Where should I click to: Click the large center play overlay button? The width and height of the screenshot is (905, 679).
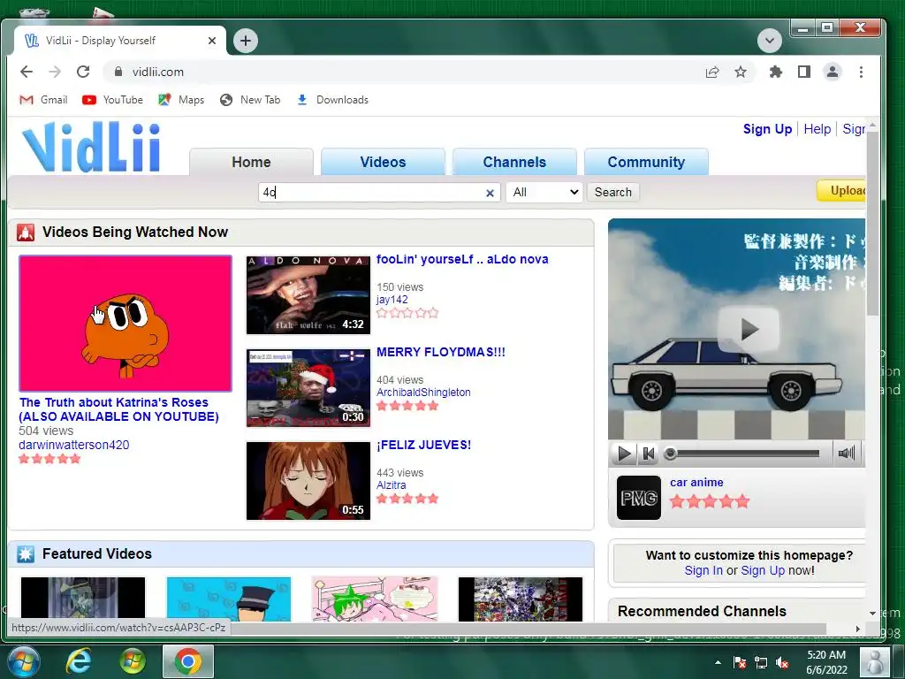point(749,329)
